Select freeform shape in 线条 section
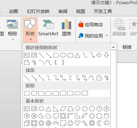This screenshot has width=137, height=128. [x=99, y=78]
